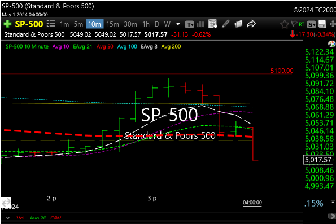336x224 pixels.
Task: Switch to the Weekly (W) time frame
Action: [x=167, y=24]
